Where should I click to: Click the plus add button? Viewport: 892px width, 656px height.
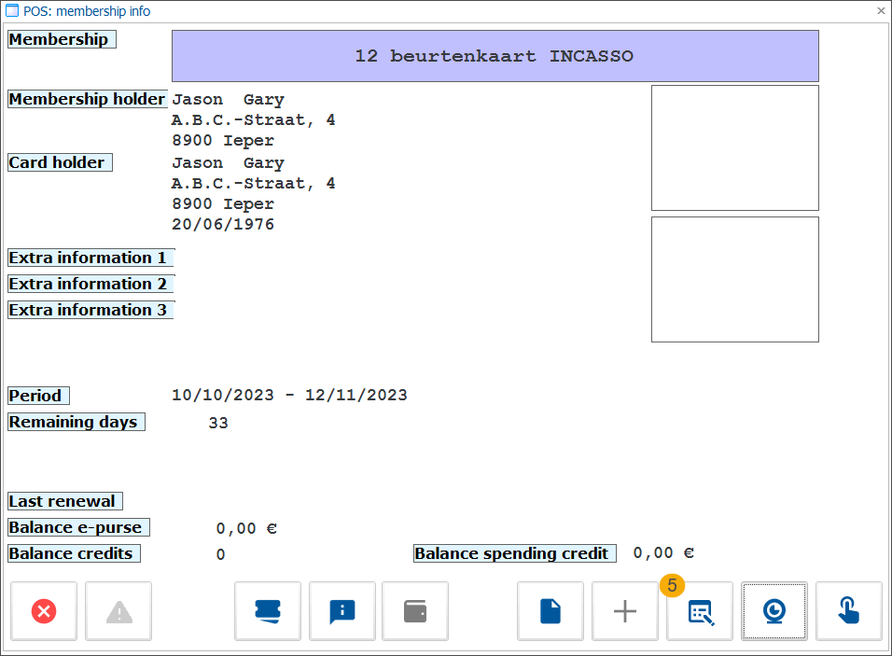625,611
